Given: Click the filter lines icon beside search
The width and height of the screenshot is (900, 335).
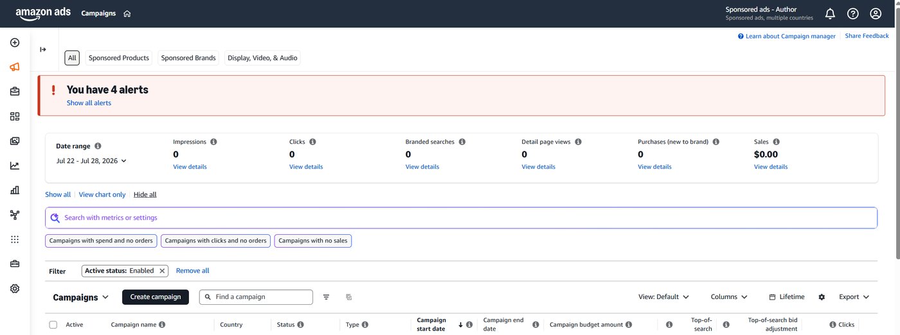Looking at the screenshot, I should (x=326, y=297).
